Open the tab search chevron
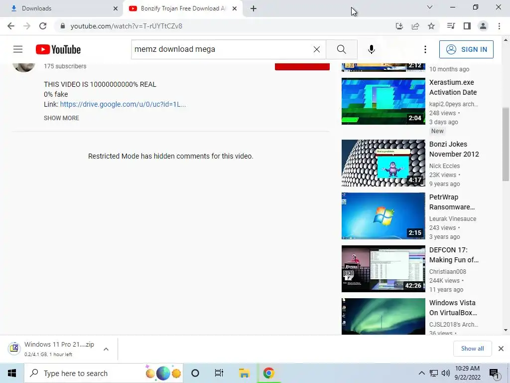510x383 pixels. tap(430, 7)
